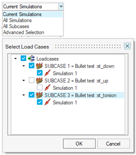Choose Advanced Selection from the list

coord(24,32)
